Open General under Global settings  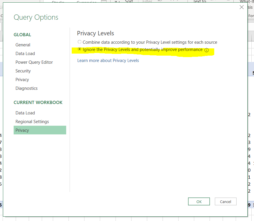click(x=23, y=45)
